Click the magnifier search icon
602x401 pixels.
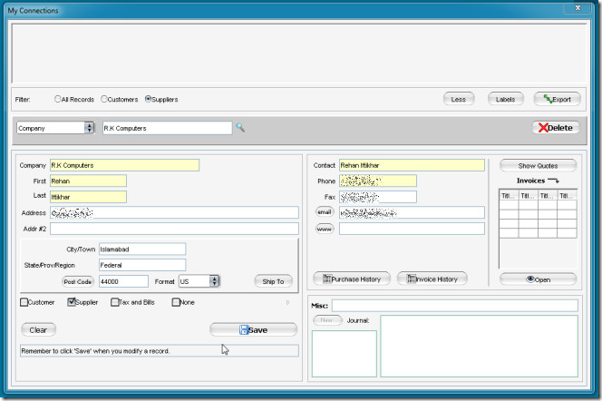pyautogui.click(x=240, y=128)
